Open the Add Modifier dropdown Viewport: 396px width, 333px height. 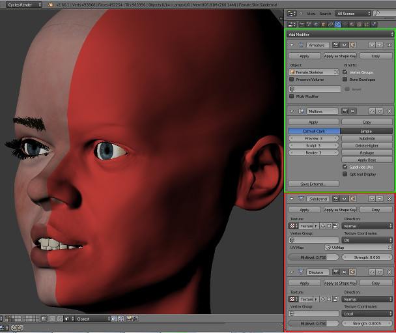coord(341,33)
